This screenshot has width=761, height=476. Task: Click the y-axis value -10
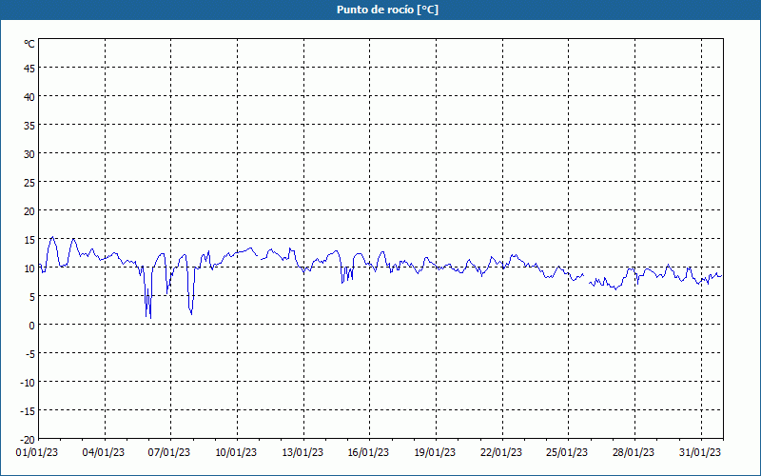(x=28, y=383)
